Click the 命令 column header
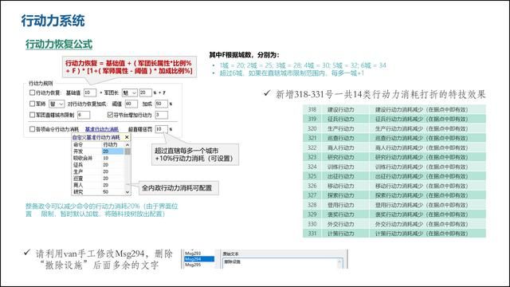The height and width of the screenshot is (287, 510). tap(87, 144)
